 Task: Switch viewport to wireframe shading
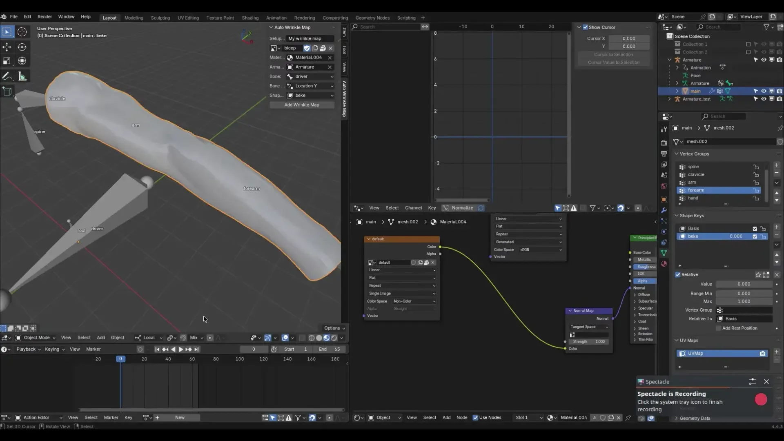pos(312,338)
